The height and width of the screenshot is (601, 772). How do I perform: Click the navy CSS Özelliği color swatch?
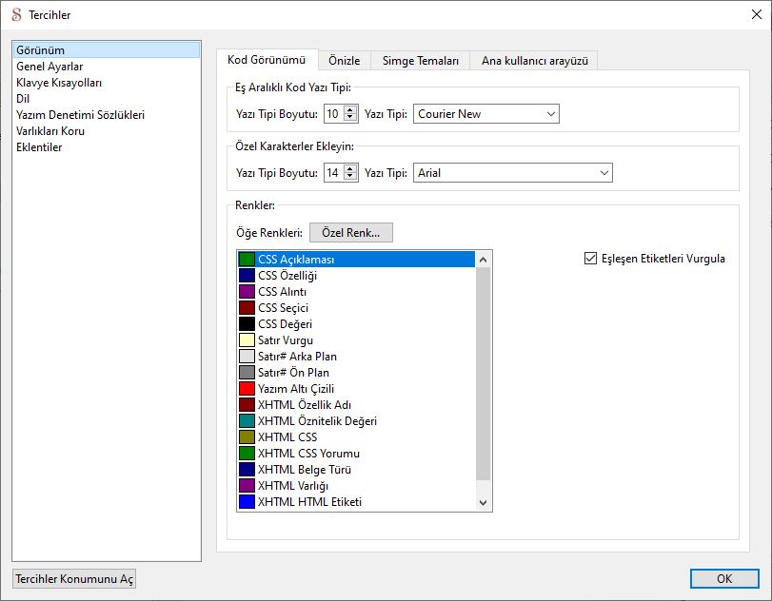(x=247, y=276)
